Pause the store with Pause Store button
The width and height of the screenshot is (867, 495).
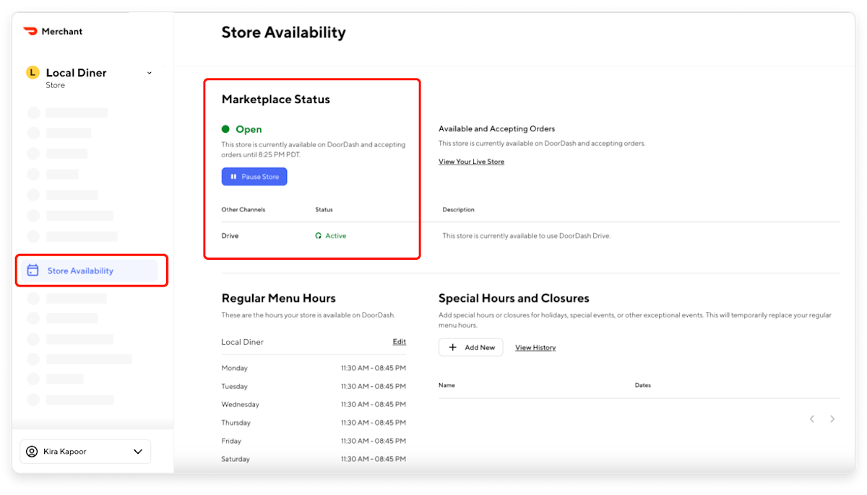tap(254, 177)
